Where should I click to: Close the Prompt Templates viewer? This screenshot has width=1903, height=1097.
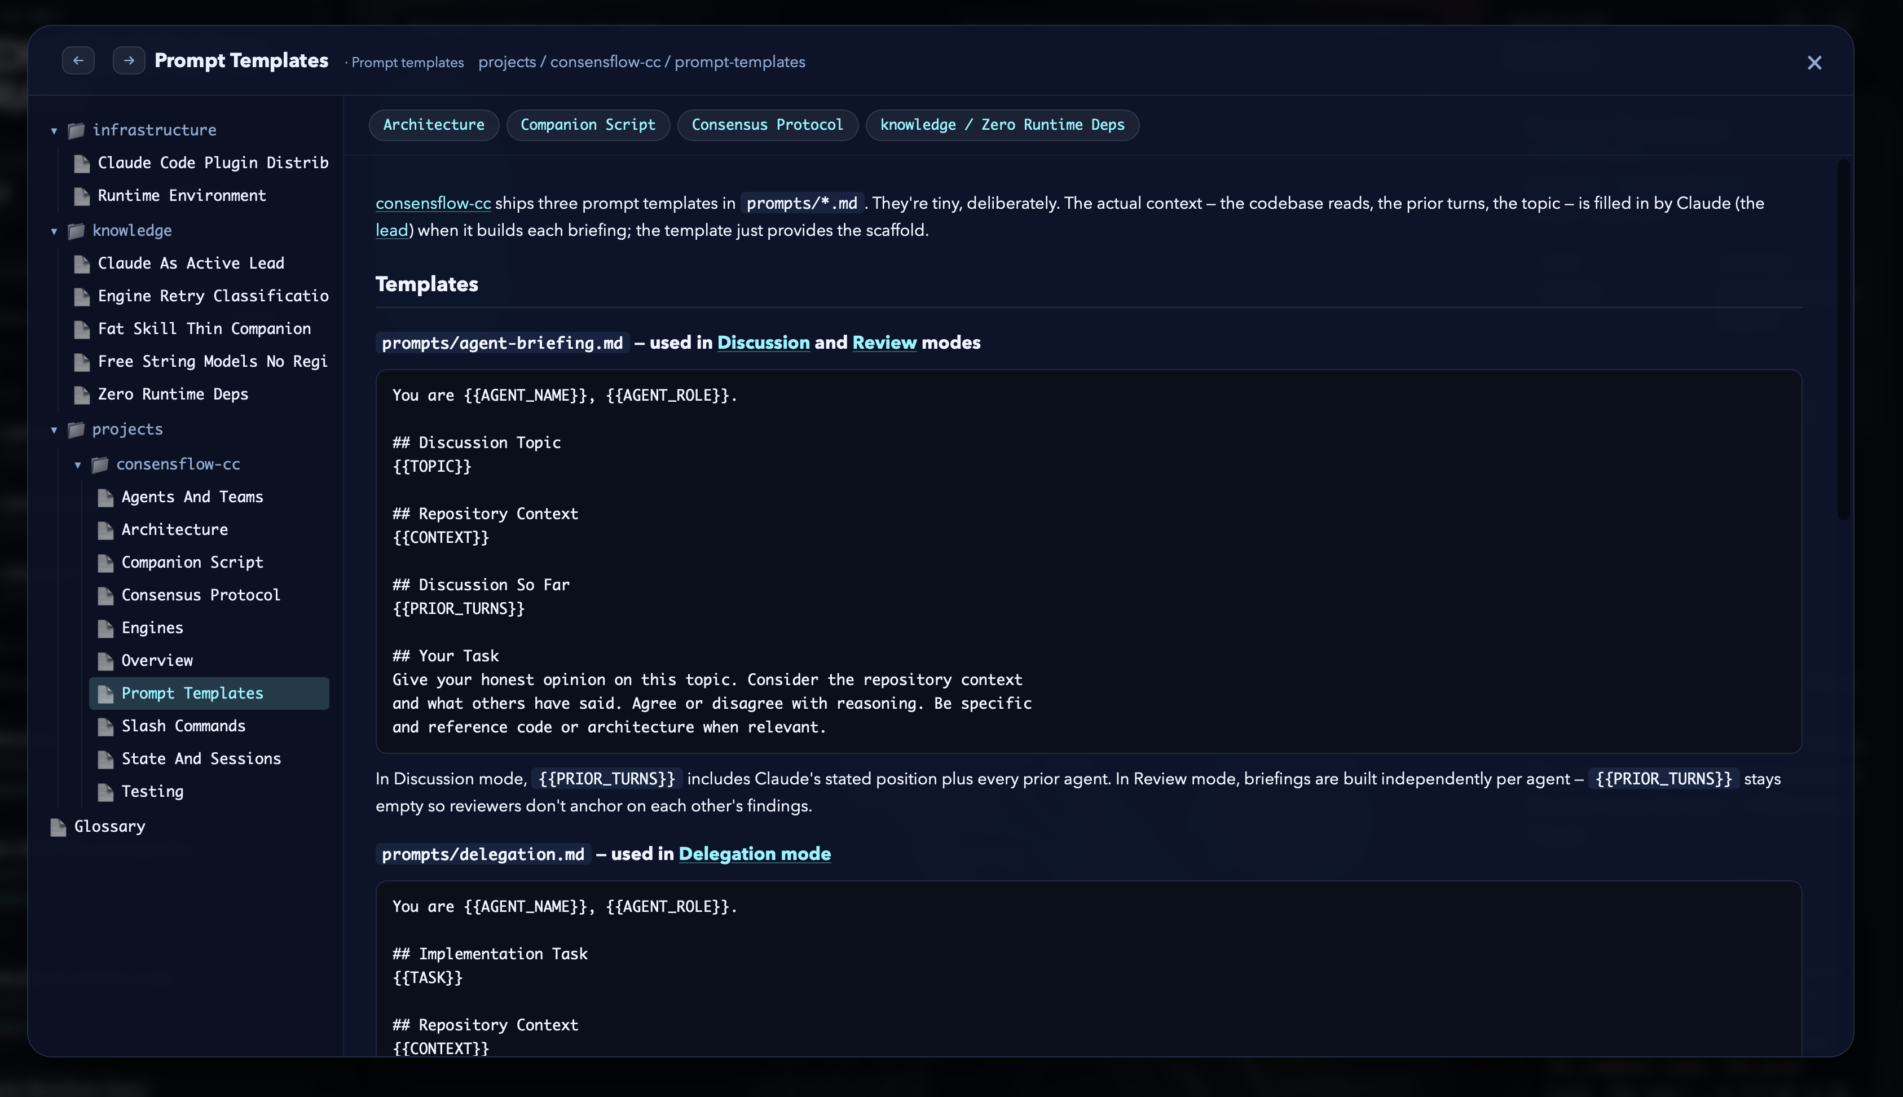1814,63
